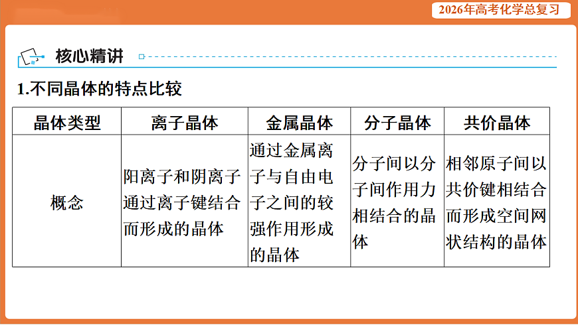Click the 共价晶体 column header
The height and width of the screenshot is (325, 578).
(497, 121)
